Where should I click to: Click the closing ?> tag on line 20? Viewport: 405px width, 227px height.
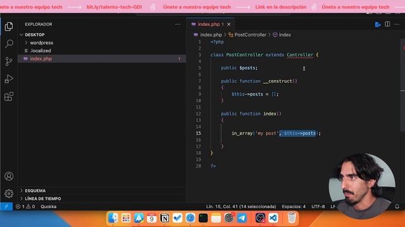(213, 166)
